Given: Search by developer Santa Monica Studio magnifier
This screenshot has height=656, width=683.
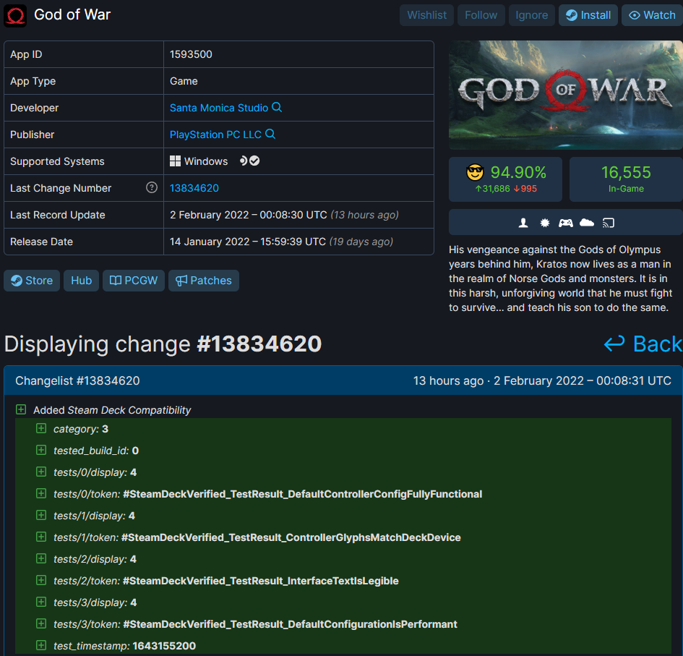Looking at the screenshot, I should pos(277,108).
